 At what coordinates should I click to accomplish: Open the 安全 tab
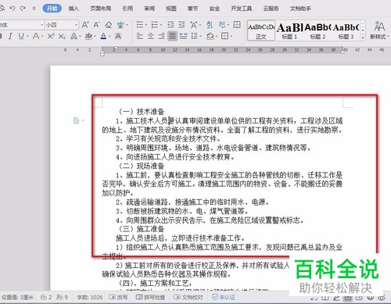coord(214,9)
